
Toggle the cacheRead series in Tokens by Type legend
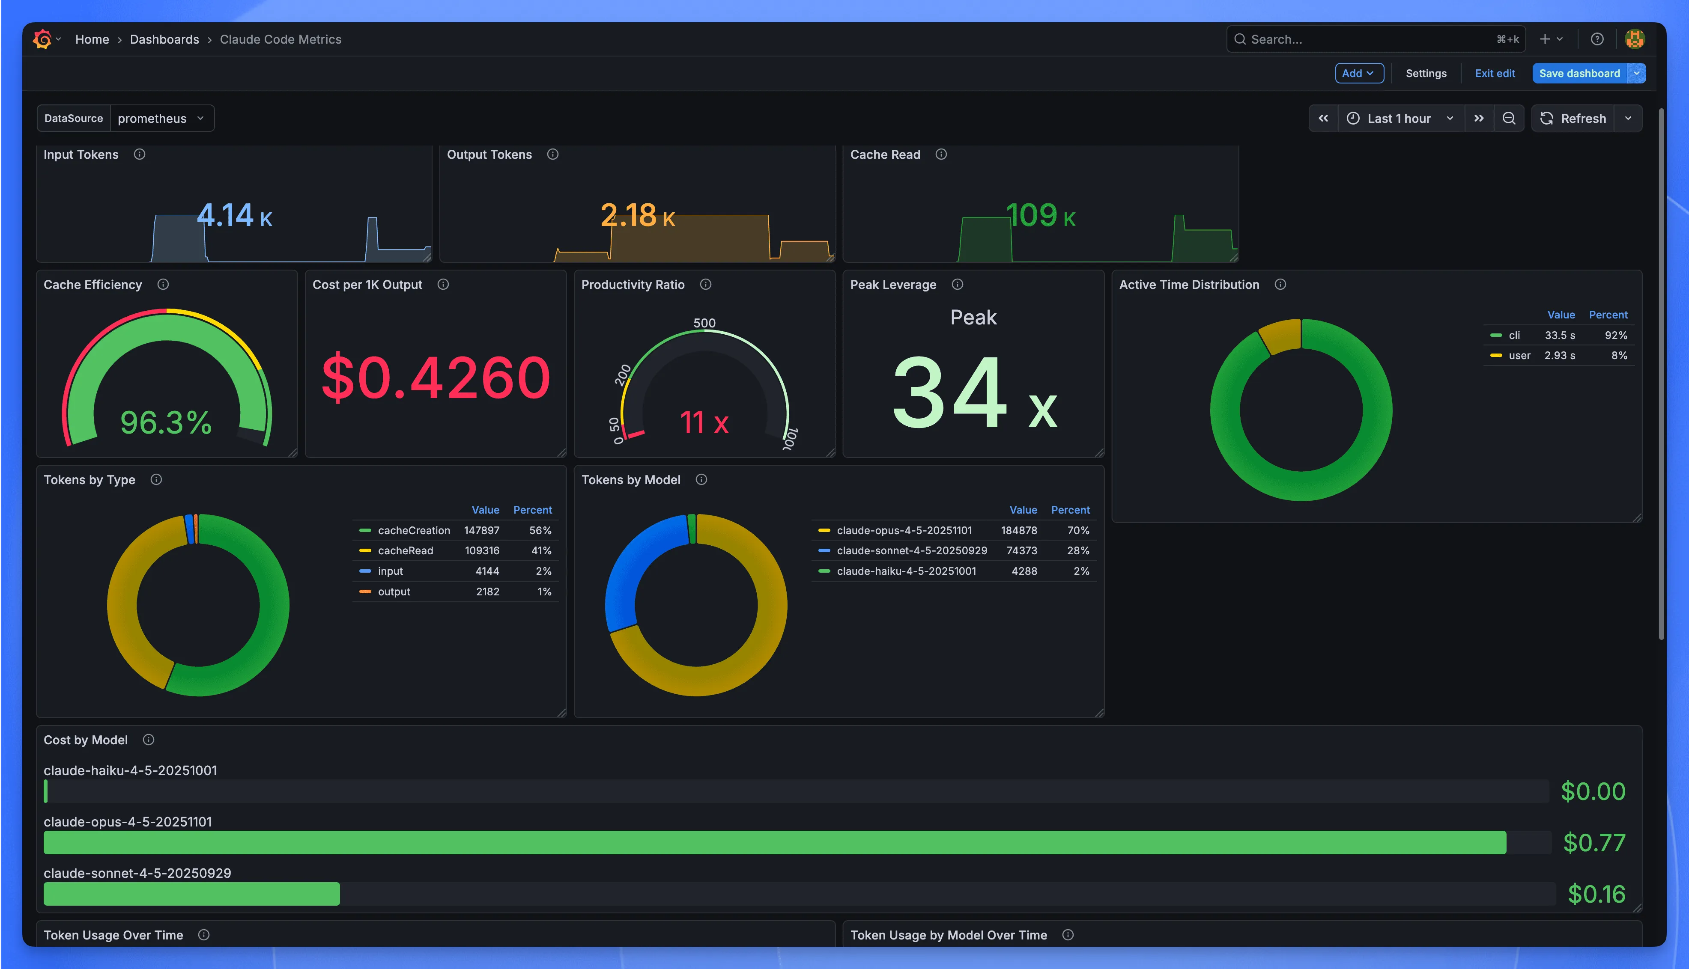tap(405, 550)
